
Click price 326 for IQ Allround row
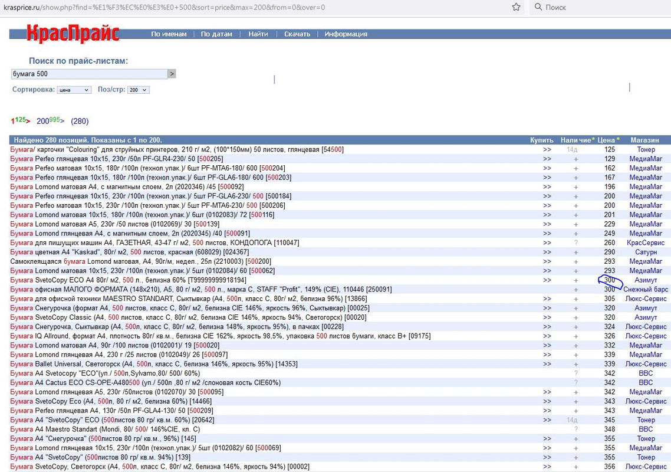tap(609, 336)
